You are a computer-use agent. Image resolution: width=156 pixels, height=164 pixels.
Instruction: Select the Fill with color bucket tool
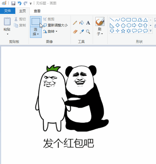(82, 23)
